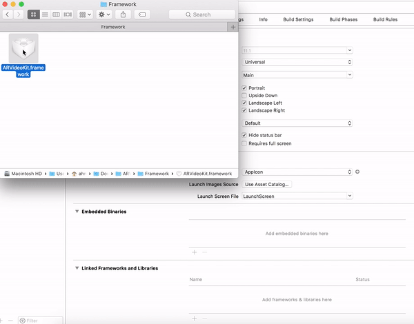Click the Name column header
The image size is (414, 324).
(196, 279)
